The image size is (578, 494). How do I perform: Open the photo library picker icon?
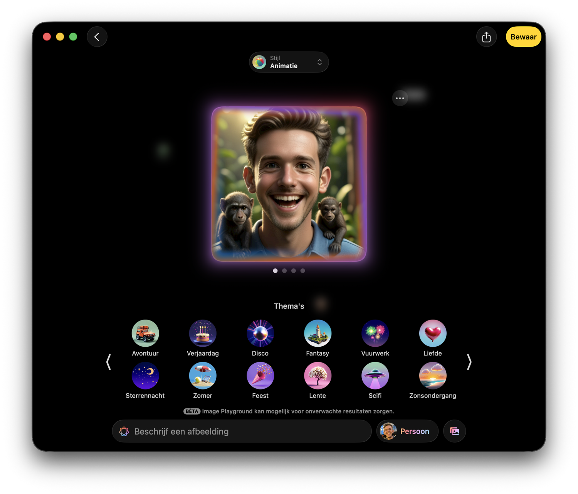pos(454,431)
